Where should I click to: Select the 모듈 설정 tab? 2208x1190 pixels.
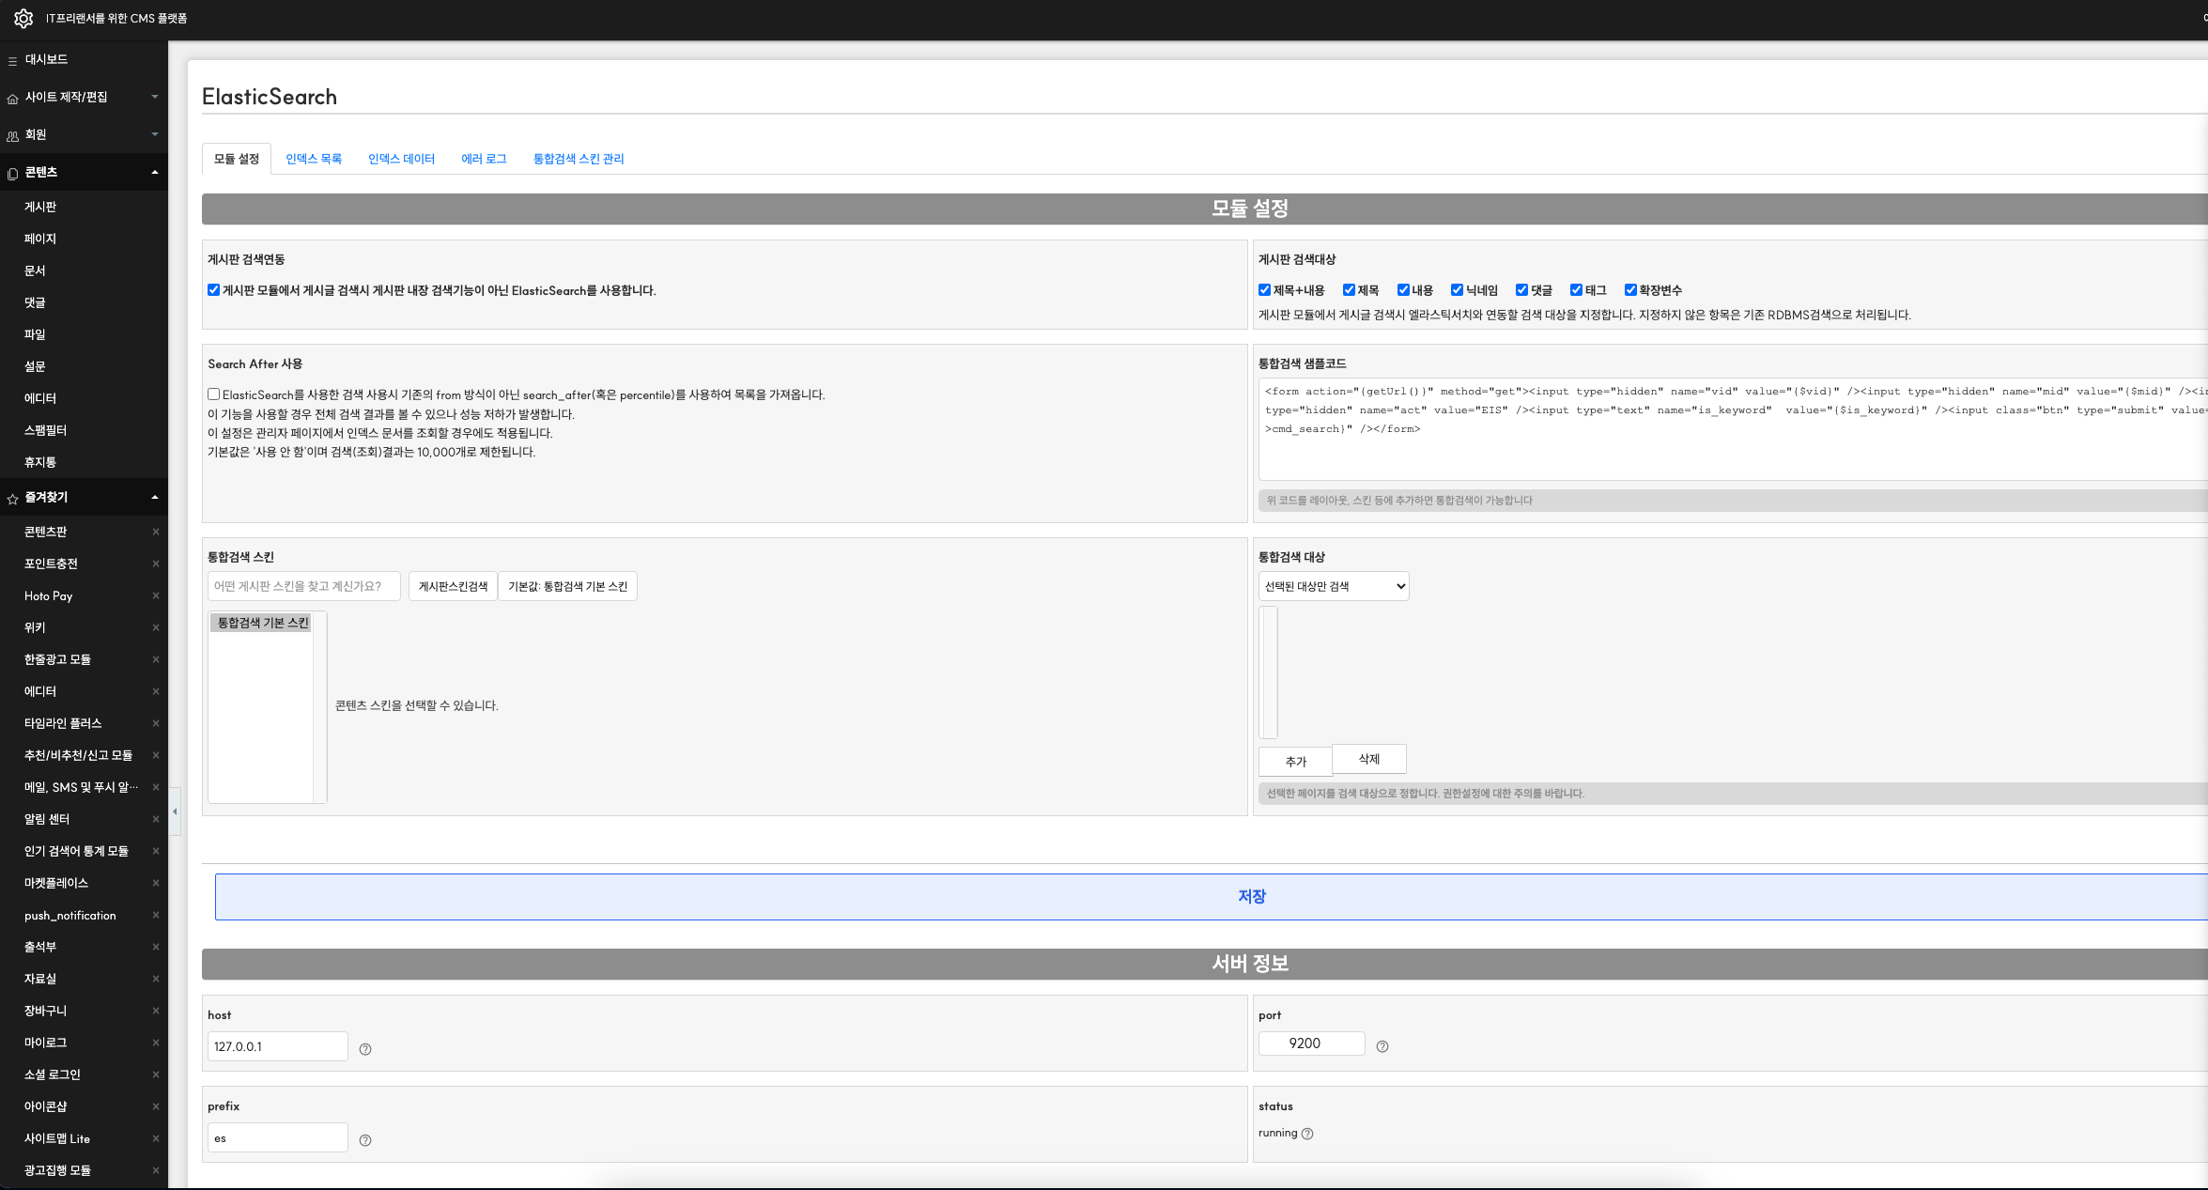coord(237,159)
